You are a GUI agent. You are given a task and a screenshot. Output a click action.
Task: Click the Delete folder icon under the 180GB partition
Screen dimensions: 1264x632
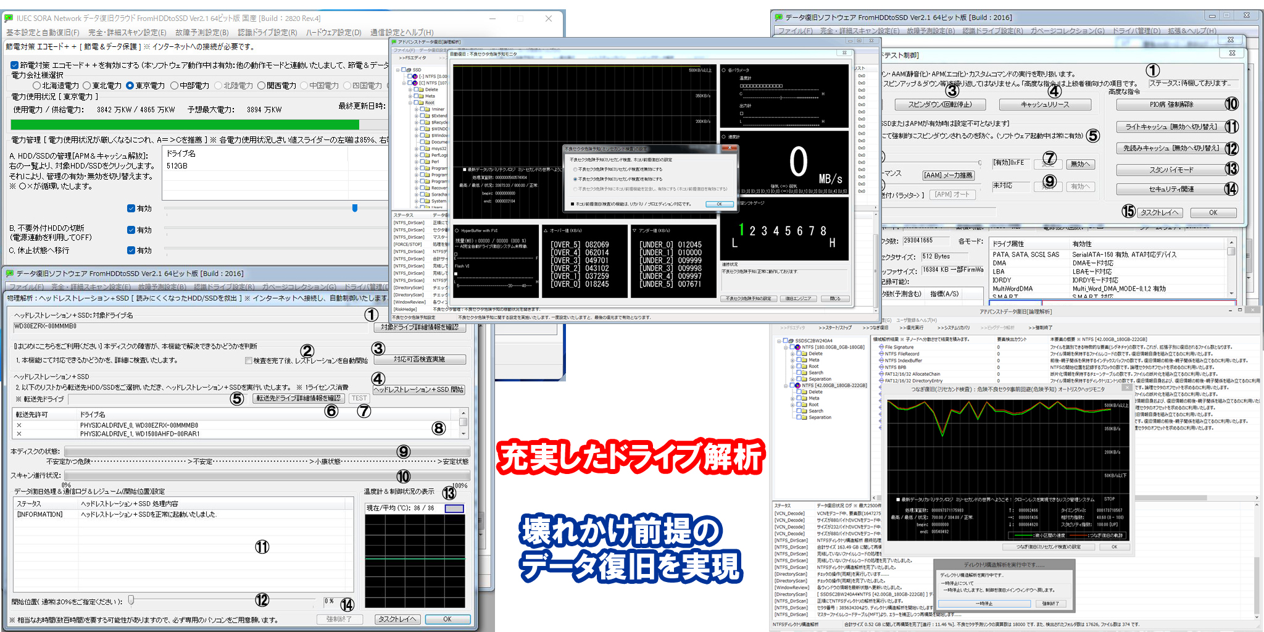coord(804,354)
